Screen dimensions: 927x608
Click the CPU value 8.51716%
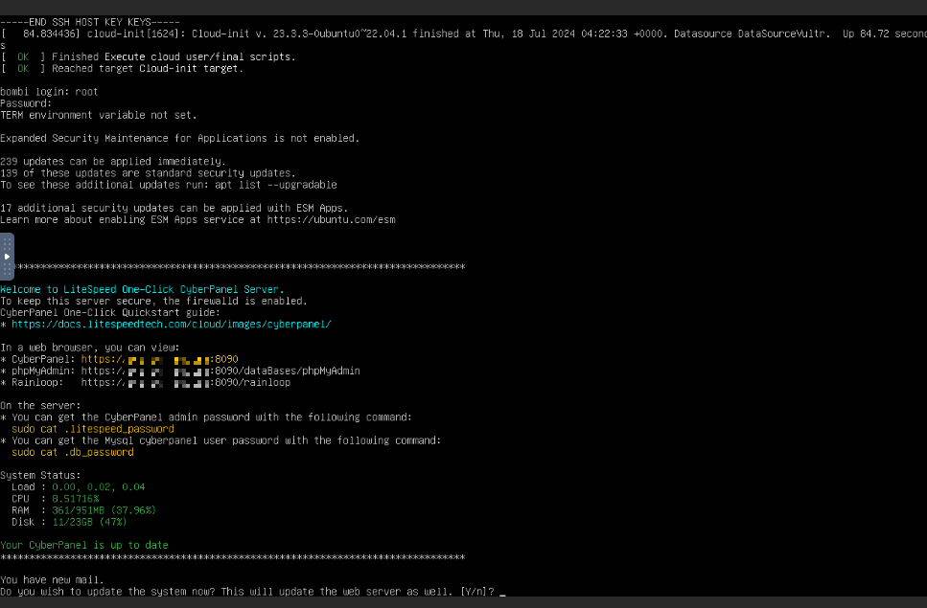tap(76, 499)
